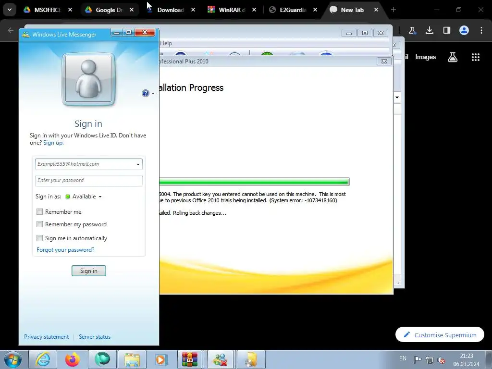Click the browser profile avatar

tap(464, 30)
